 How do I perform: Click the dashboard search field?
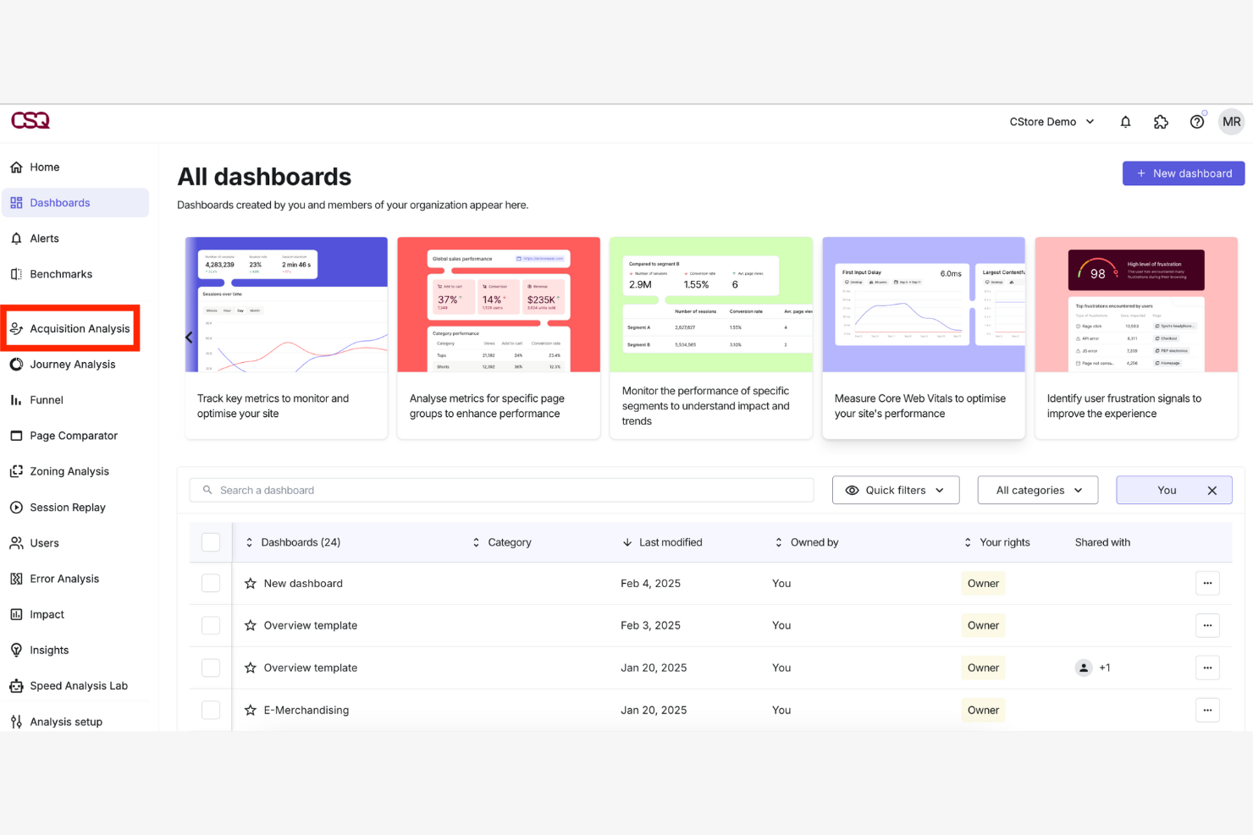click(x=500, y=489)
